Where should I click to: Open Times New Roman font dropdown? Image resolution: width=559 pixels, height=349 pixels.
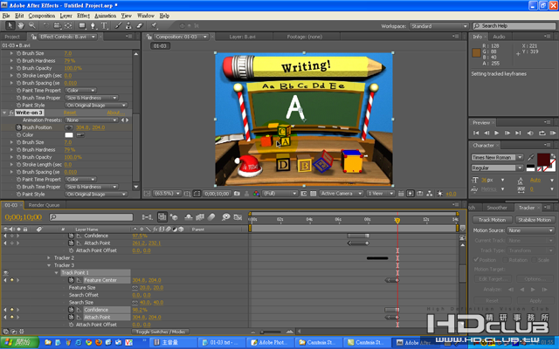pyautogui.click(x=497, y=157)
